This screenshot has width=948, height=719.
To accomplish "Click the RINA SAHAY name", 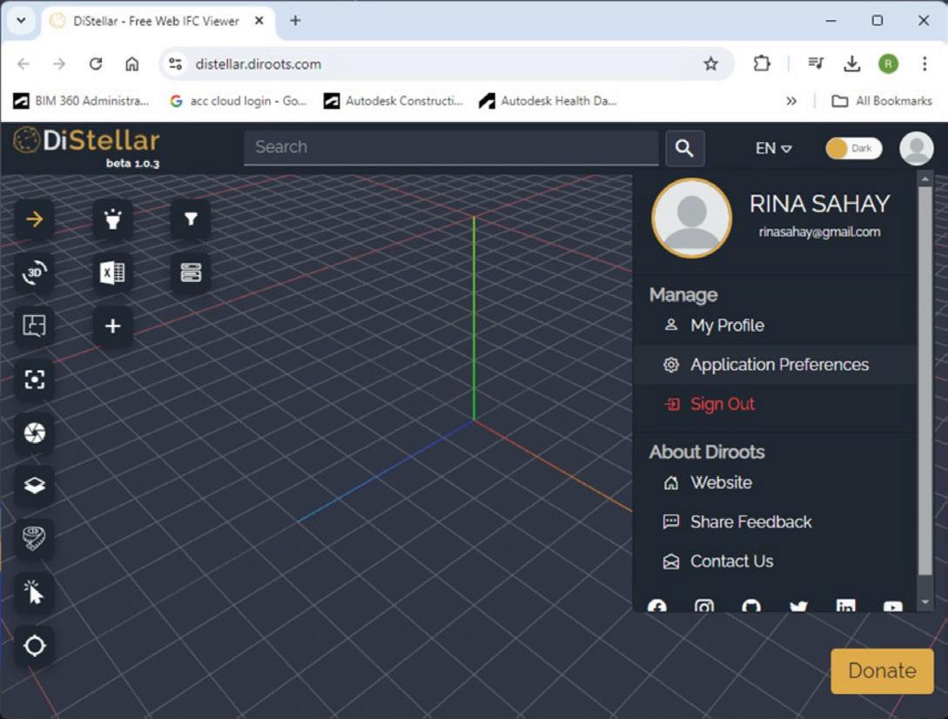I will coord(819,204).
